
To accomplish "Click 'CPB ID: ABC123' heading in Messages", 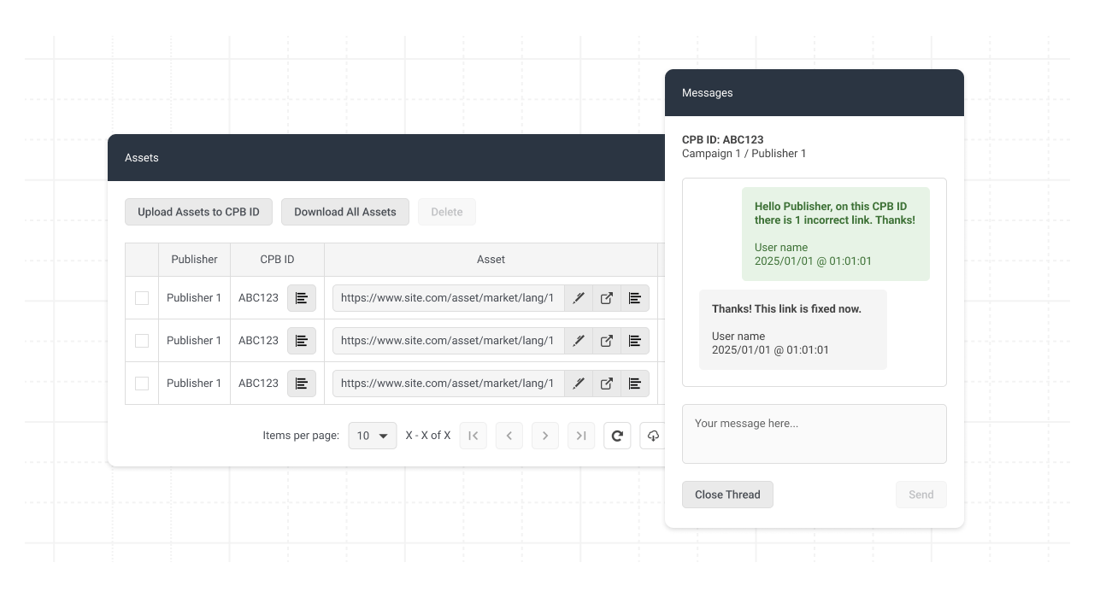I will coord(723,140).
